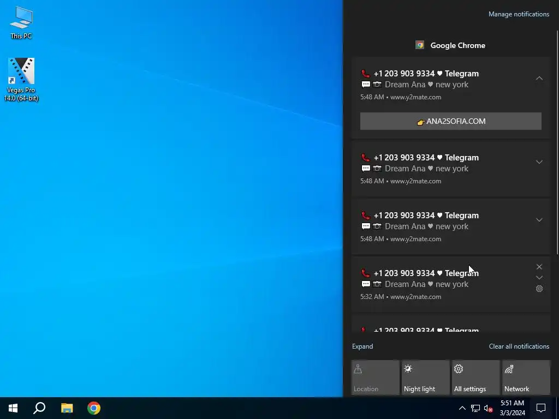This screenshot has width=559, height=419.
Task: Dismiss the 5:32 AM notification with X
Action: tap(539, 266)
